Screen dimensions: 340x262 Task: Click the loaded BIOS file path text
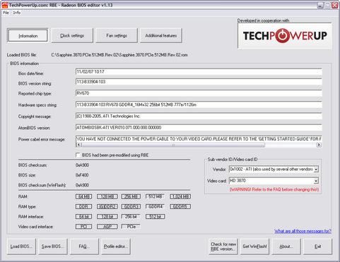[x=119, y=55]
